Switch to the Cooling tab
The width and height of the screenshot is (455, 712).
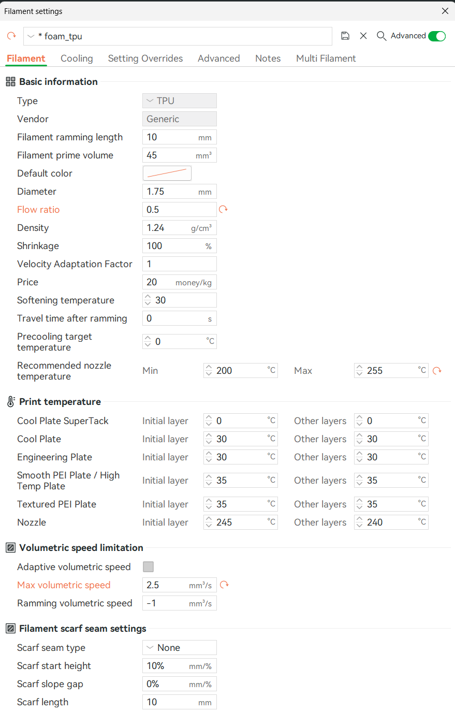pos(77,59)
